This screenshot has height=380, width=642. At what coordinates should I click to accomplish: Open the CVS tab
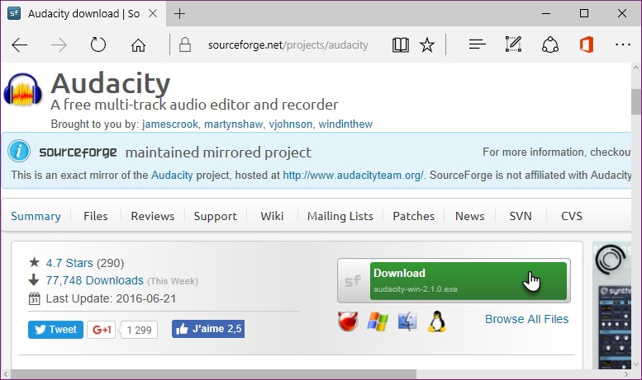tap(572, 216)
